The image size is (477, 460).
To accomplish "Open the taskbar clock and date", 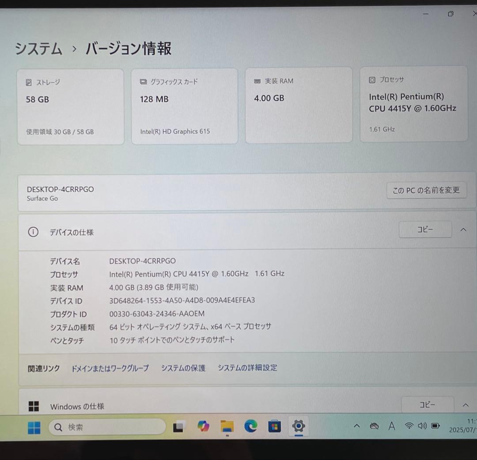I will [x=463, y=426].
